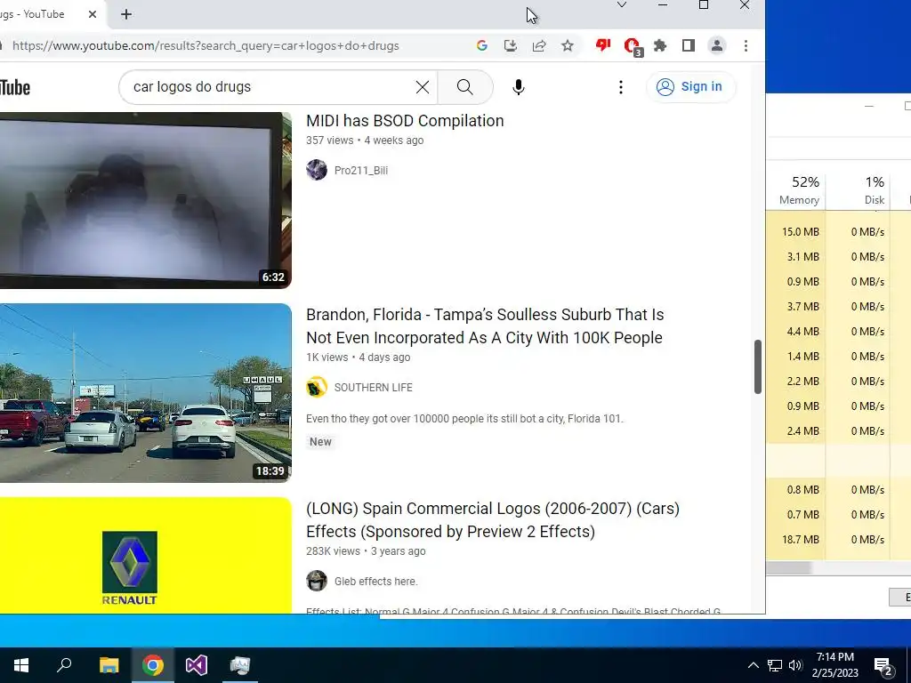Click the YouTube logo
The image size is (911, 683).
click(x=14, y=88)
